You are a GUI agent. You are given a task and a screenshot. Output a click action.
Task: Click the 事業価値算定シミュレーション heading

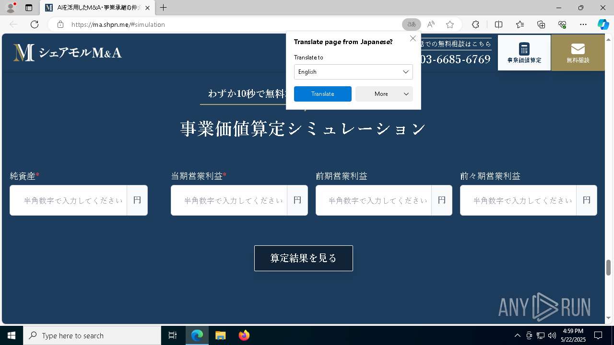pyautogui.click(x=303, y=128)
